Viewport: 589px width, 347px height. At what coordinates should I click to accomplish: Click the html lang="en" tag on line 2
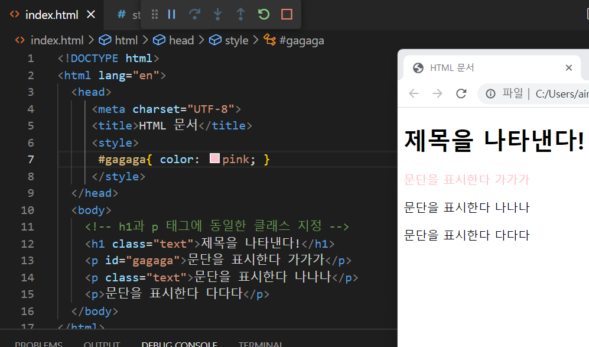point(112,76)
